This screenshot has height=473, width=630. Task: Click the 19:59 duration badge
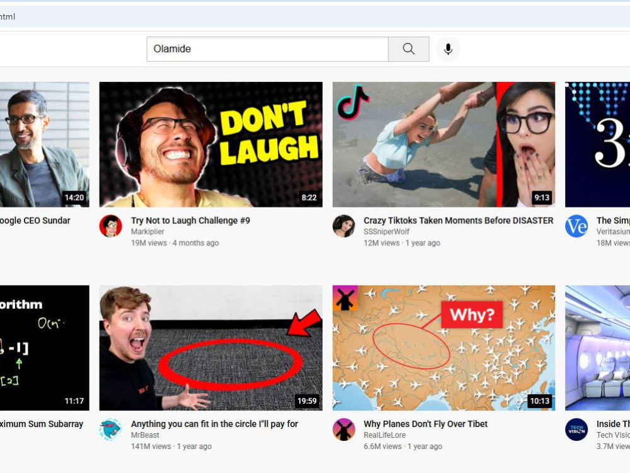[x=307, y=401]
